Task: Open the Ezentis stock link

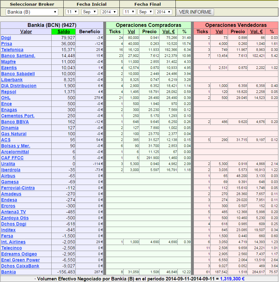Action: 9,68
